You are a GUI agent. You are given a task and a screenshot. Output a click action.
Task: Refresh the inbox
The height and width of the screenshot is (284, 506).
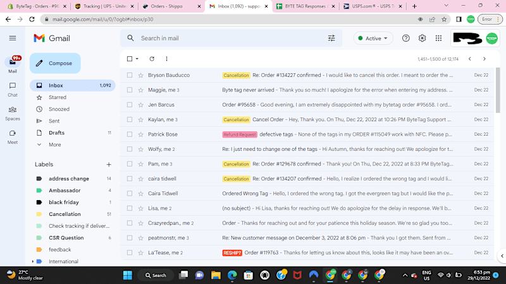coord(152,59)
